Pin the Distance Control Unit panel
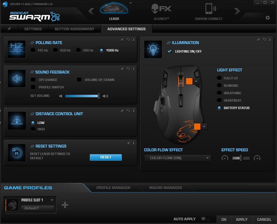 pyautogui.click(x=122, y=111)
